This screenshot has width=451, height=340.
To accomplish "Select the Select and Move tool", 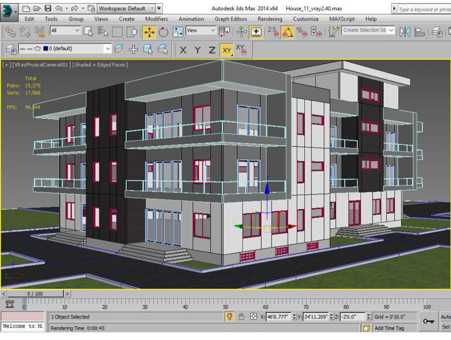I will click(x=149, y=32).
